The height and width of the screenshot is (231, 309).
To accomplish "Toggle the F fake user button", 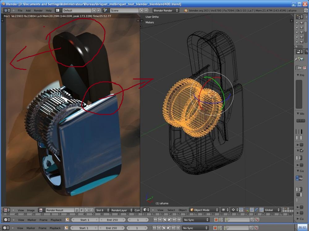I will click(x=82, y=210).
